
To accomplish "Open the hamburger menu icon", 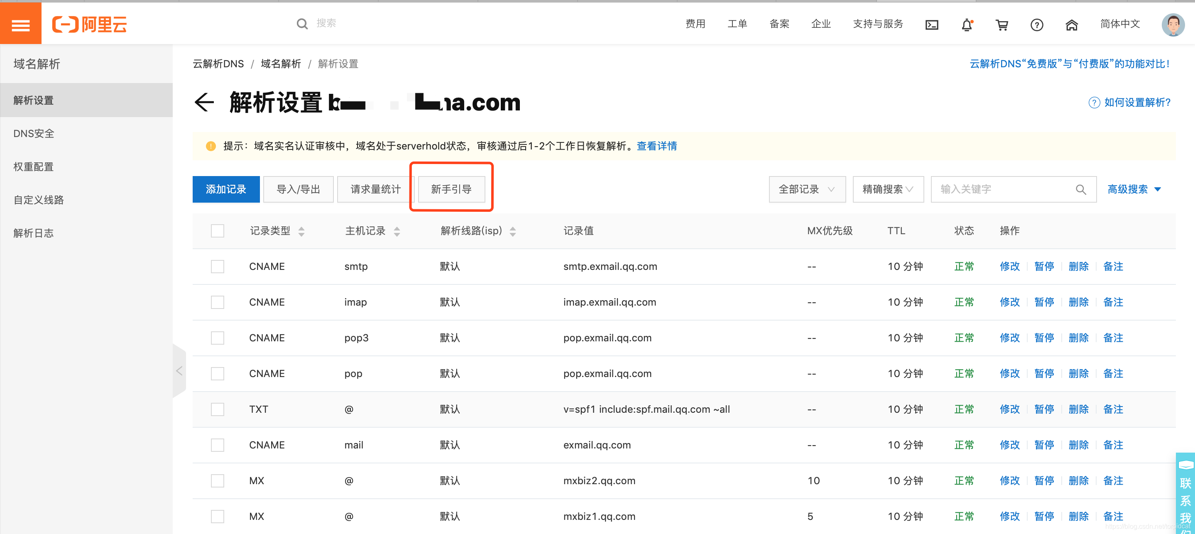I will pos(20,24).
